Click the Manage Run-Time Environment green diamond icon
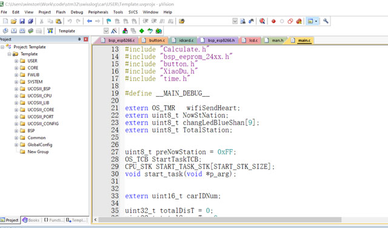The width and height of the screenshot is (388, 228). click(141, 31)
